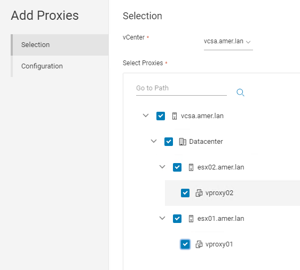300x270 pixels.
Task: Click into the Go to Path field
Action: coord(181,88)
